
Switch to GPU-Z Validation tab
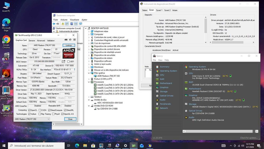pos(51,40)
